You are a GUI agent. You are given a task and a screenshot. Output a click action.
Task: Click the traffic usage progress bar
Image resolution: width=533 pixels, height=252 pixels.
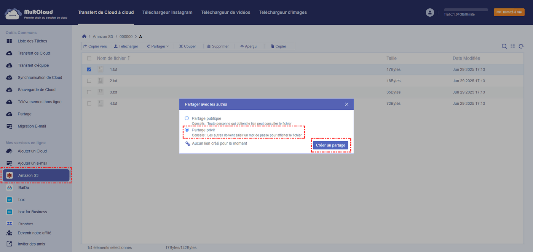[466, 9]
